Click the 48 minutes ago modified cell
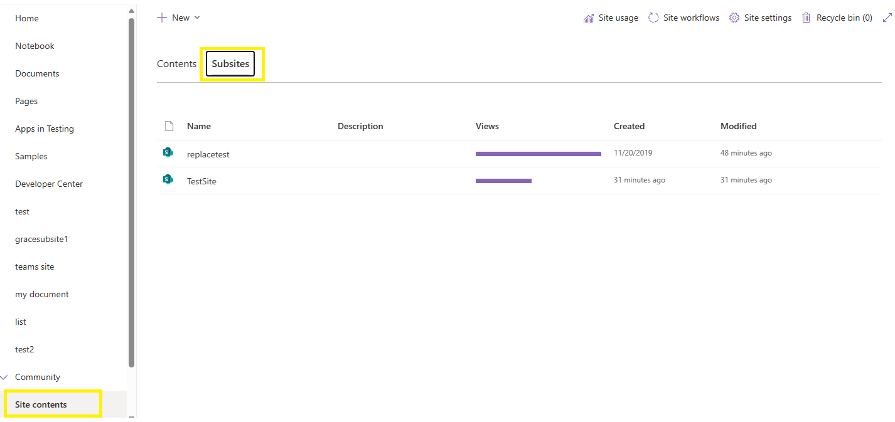 click(746, 153)
